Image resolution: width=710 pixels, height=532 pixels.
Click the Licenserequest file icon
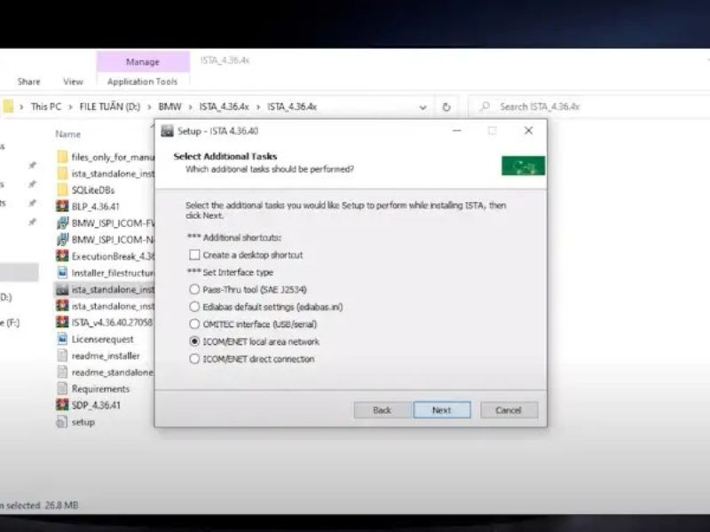62,339
